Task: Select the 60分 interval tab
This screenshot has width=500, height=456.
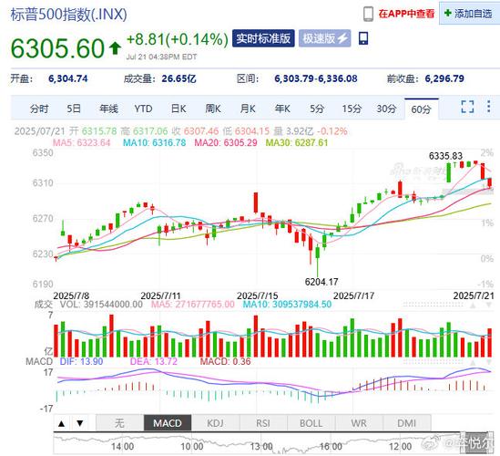Action: [422, 109]
